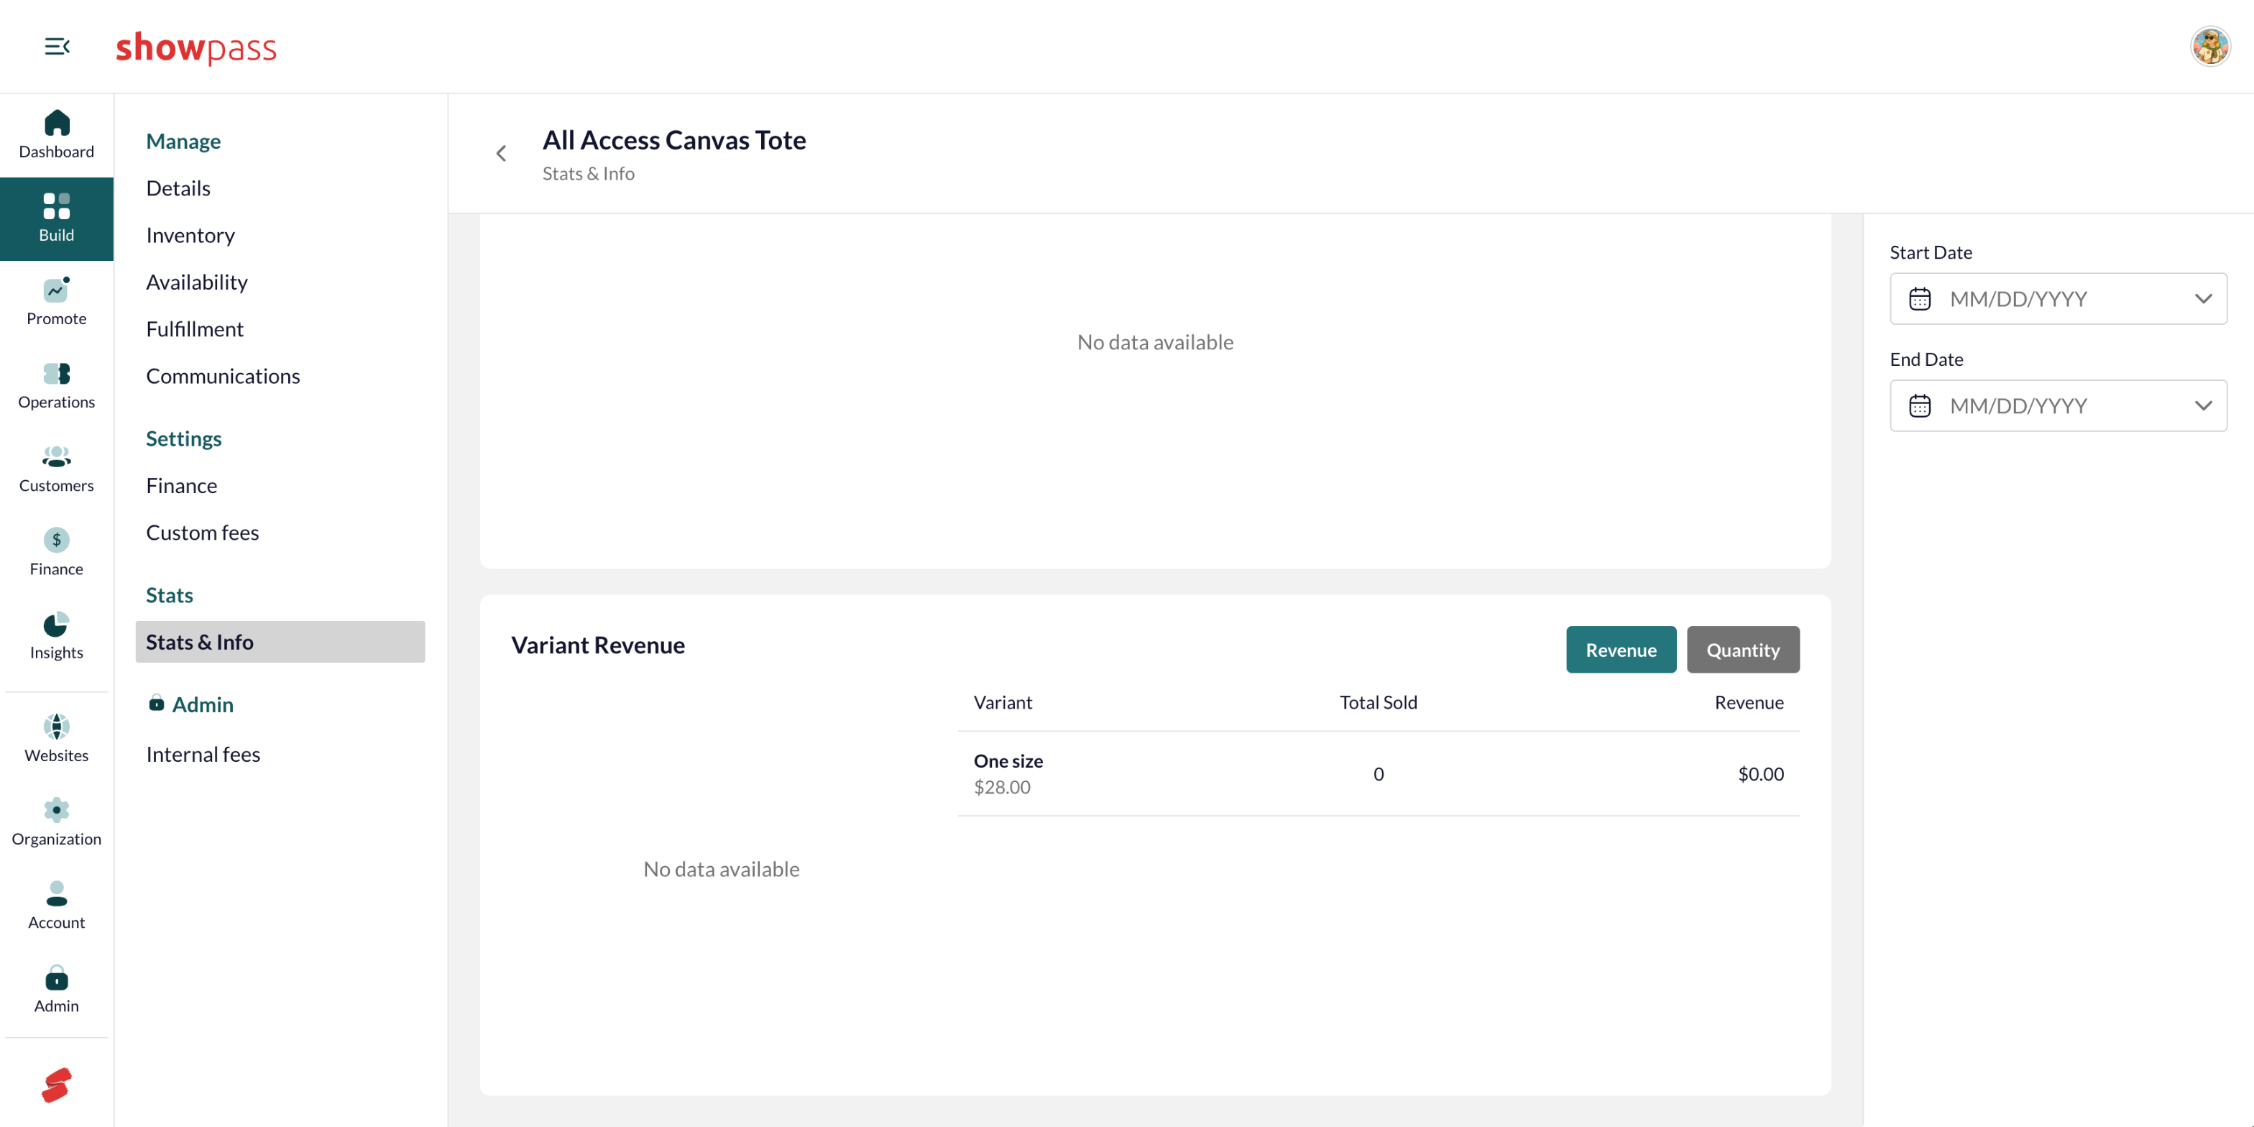2254x1127 pixels.
Task: Open the End Date calendar icon
Action: [x=1919, y=406]
